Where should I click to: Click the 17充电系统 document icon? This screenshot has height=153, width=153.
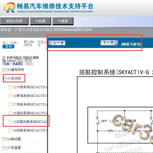pos(10,105)
